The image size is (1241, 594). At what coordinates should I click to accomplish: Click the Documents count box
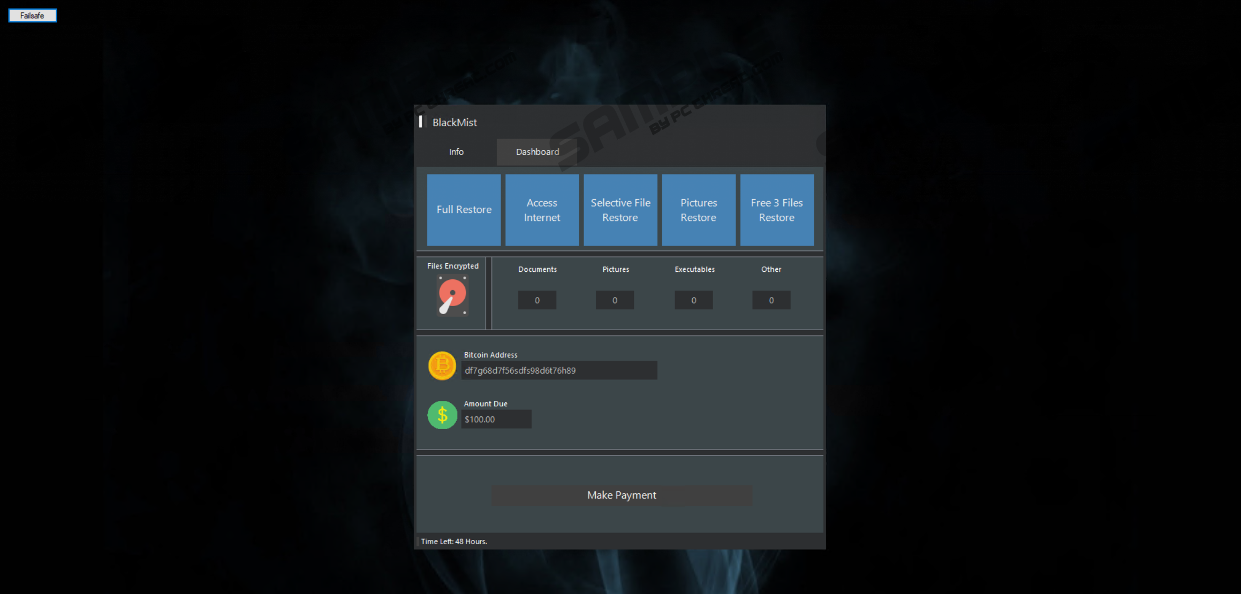pos(537,300)
